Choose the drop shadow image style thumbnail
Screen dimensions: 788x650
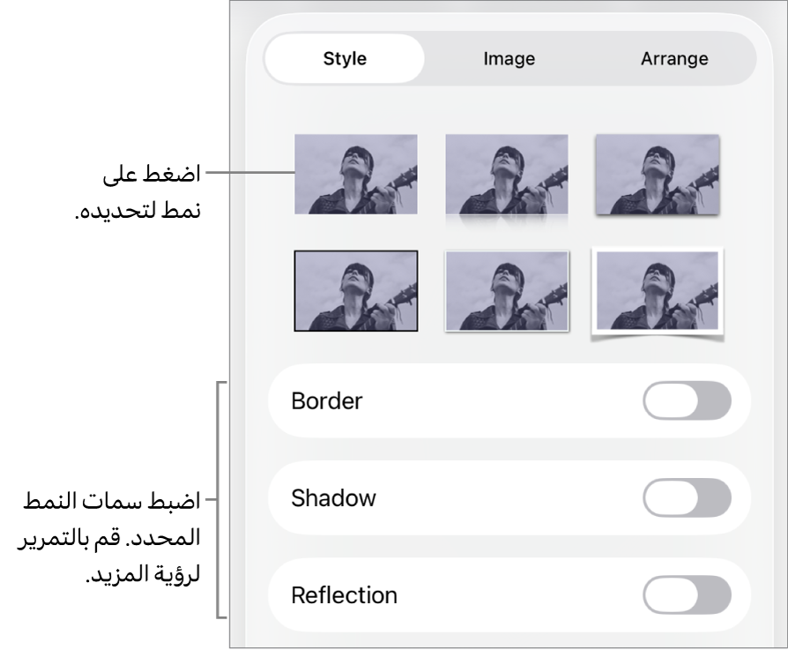[658, 175]
